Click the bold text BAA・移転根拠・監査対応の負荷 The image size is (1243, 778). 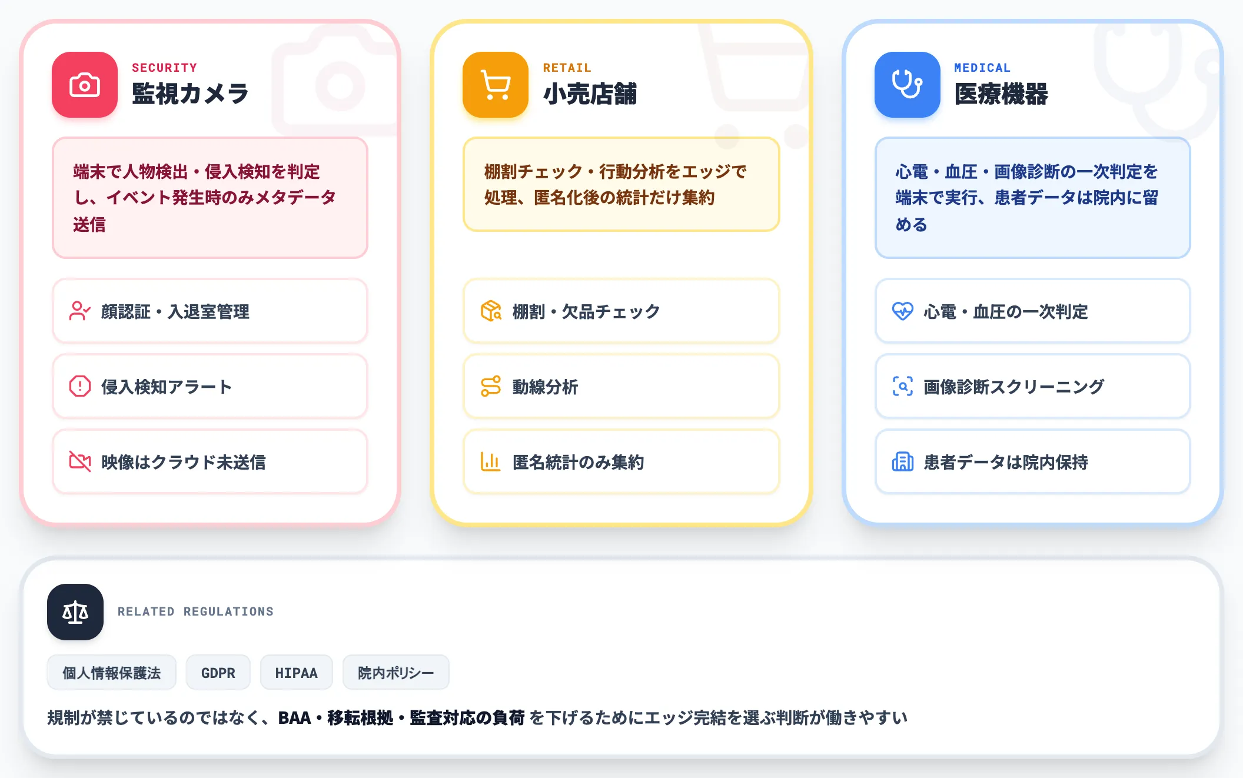(x=401, y=717)
